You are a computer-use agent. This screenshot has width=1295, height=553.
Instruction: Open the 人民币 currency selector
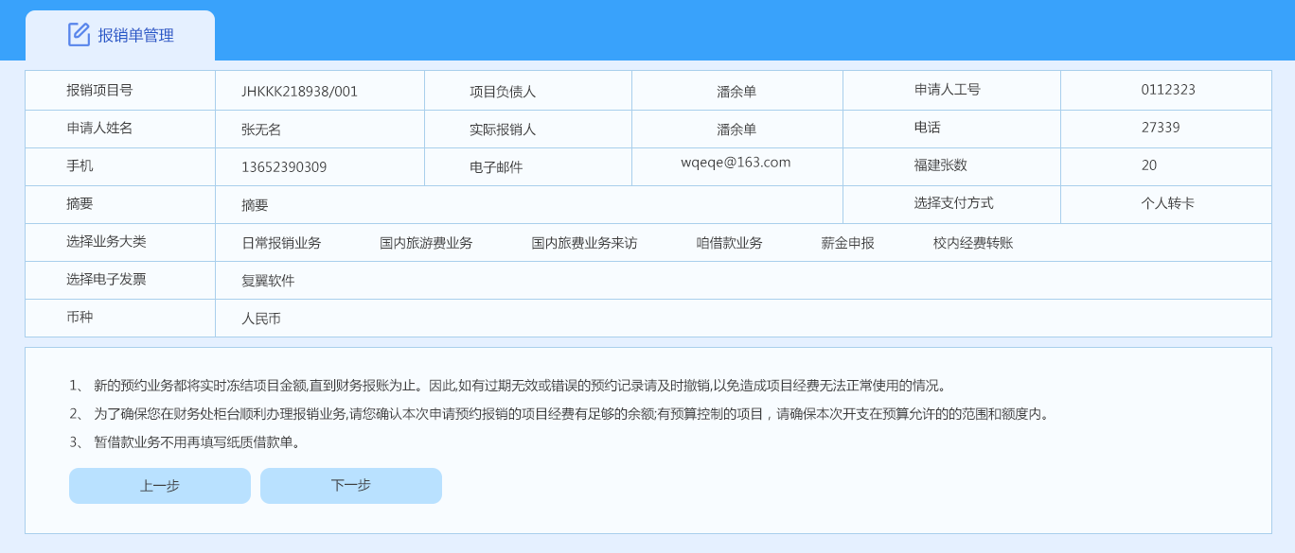(261, 319)
